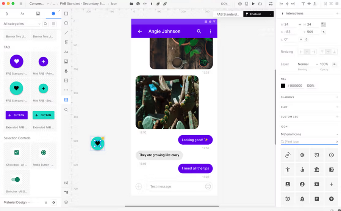The image size is (341, 211).
Task: Open the layers stack icon at the toolbar bottom
Action: 66,202
